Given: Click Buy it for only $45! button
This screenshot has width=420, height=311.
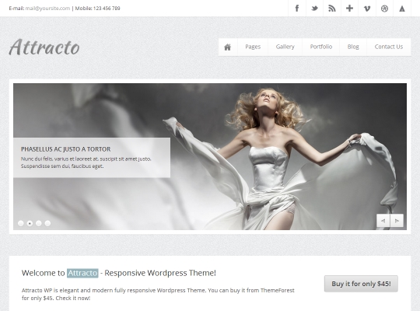Looking at the screenshot, I should click(x=361, y=284).
